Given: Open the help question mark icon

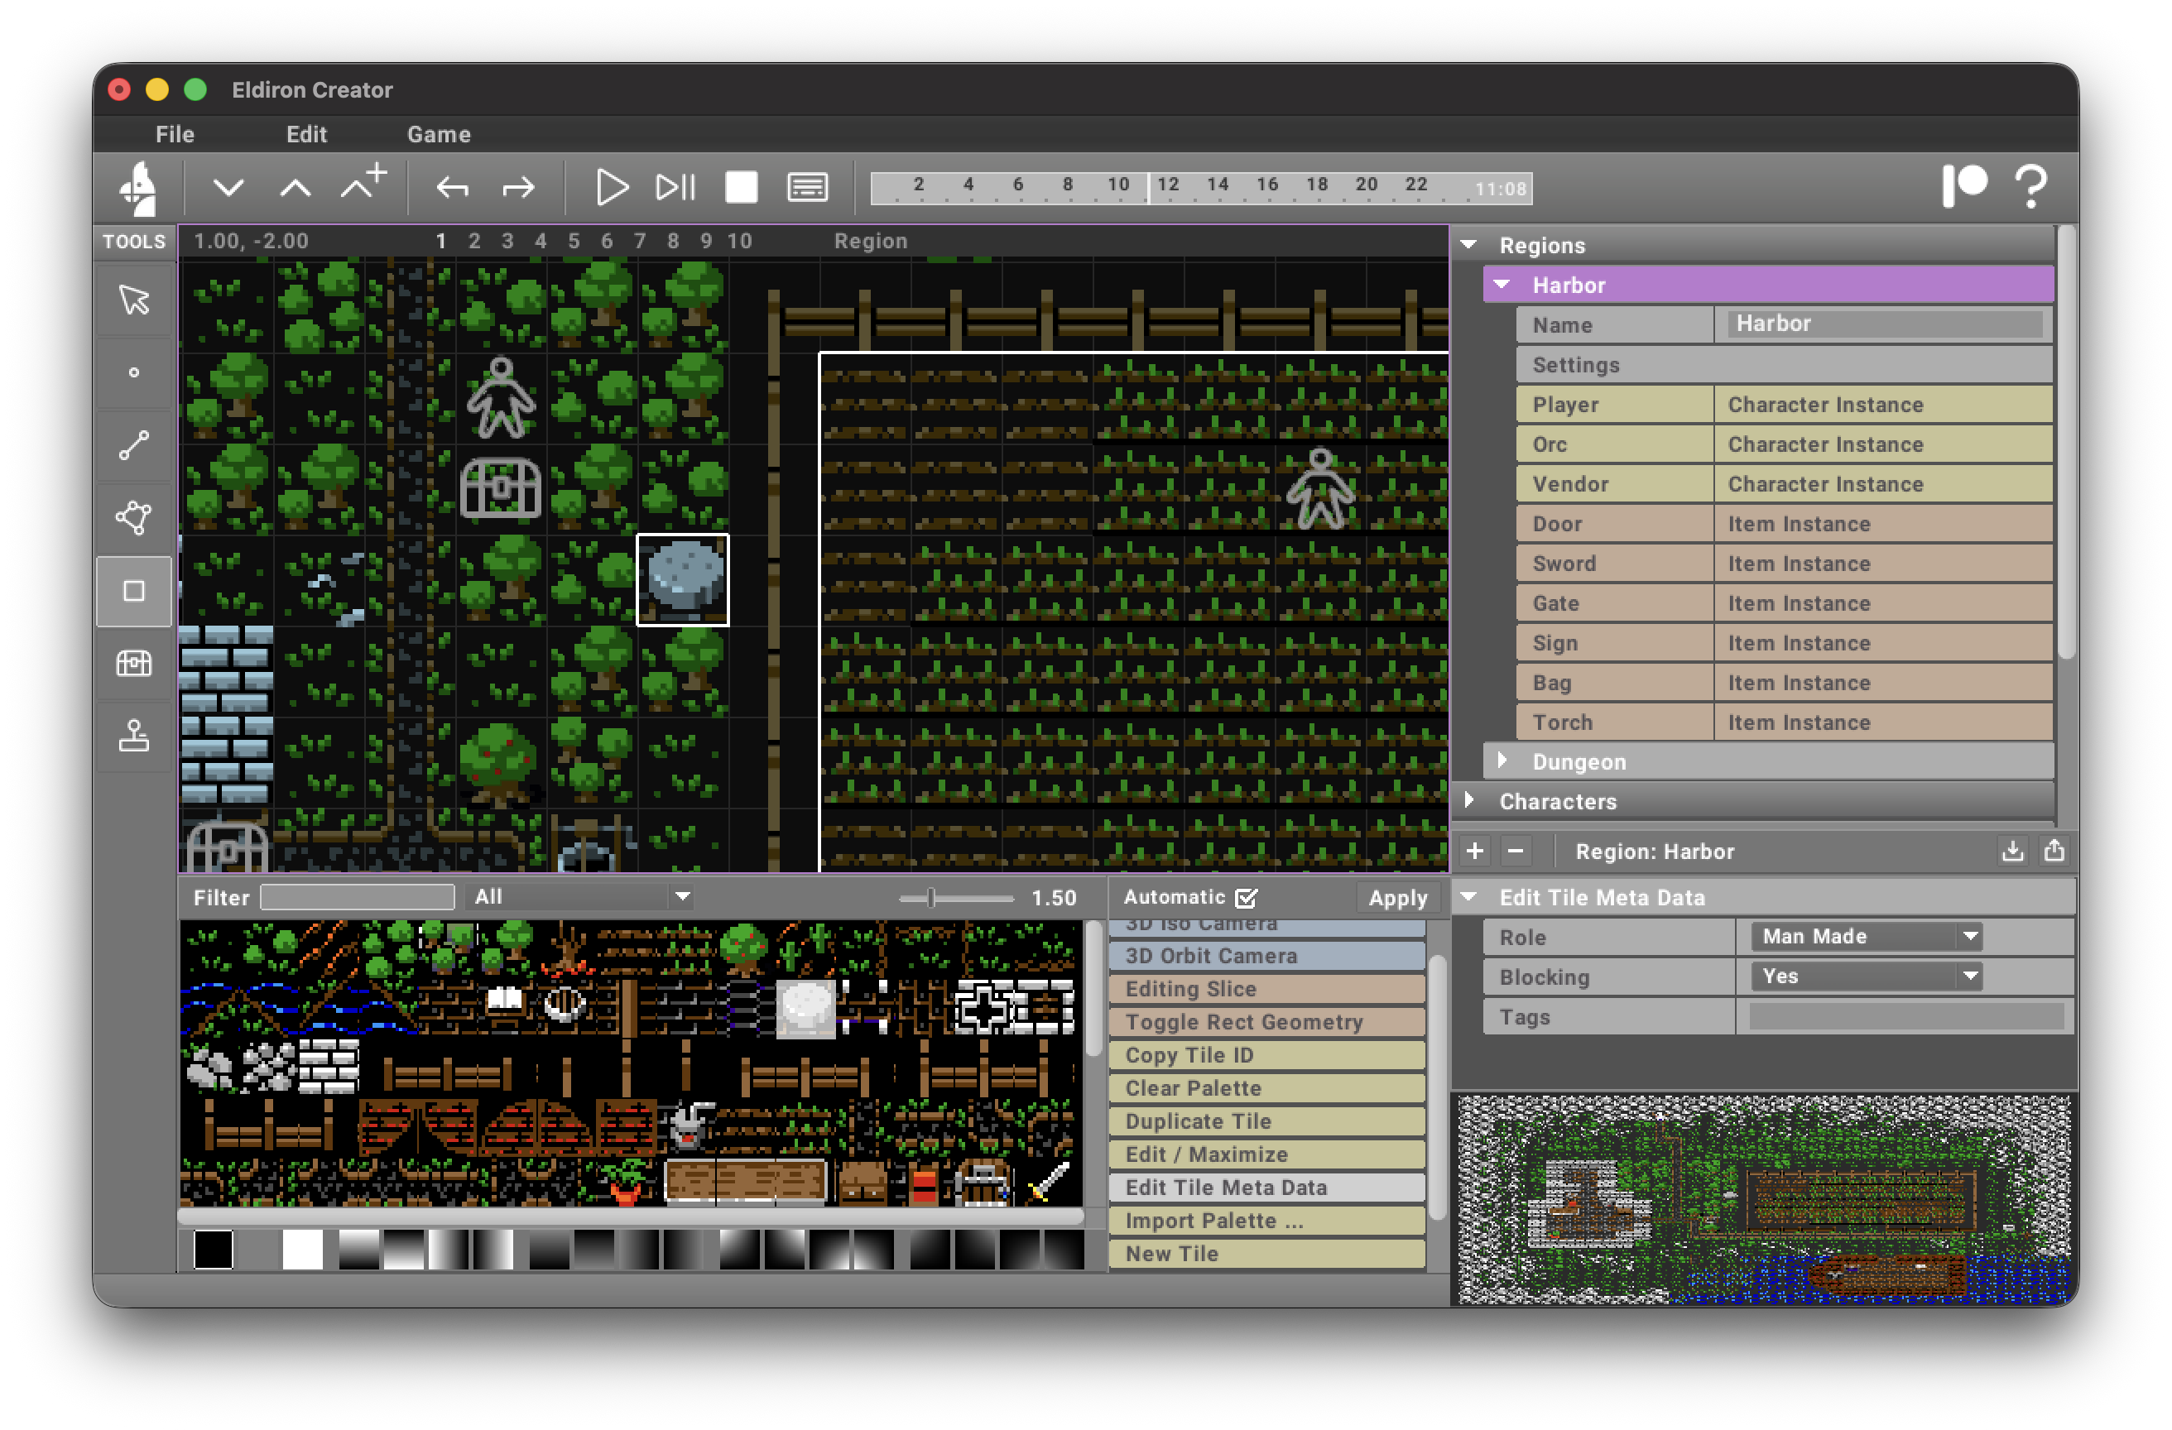Looking at the screenshot, I should [2032, 187].
